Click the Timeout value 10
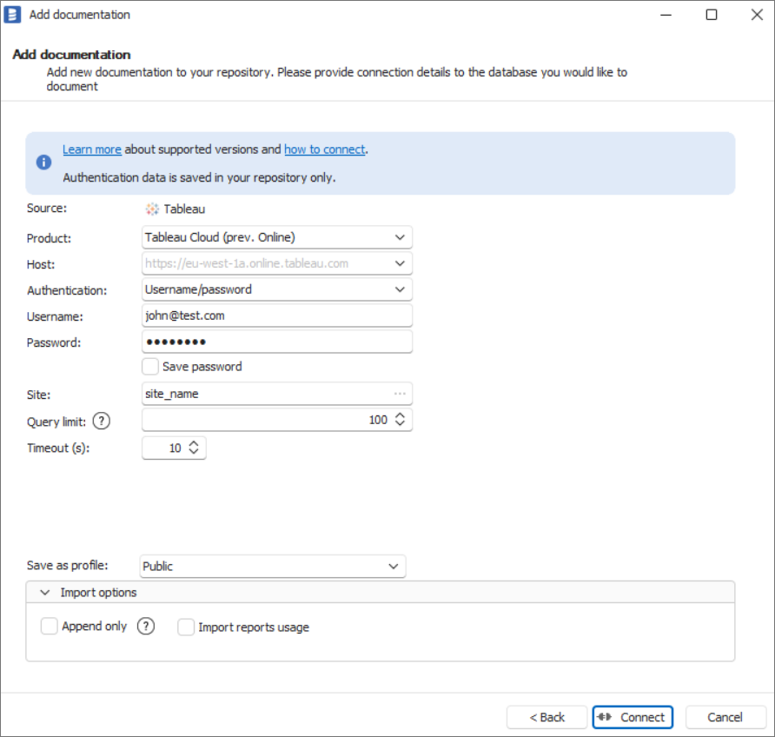Screen dimensions: 775x737 click(175, 448)
